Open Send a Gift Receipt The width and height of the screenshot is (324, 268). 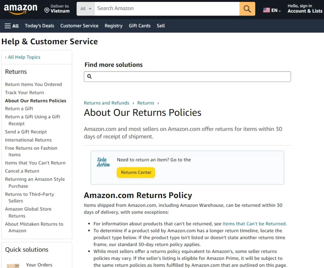[26, 132]
